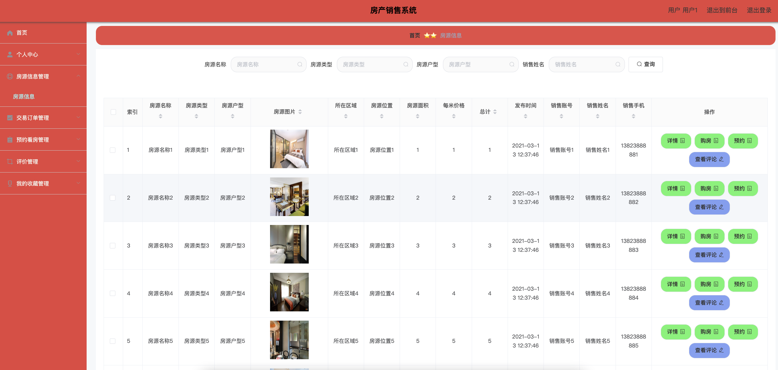Click 预约 for 房源名称5

tap(743, 332)
